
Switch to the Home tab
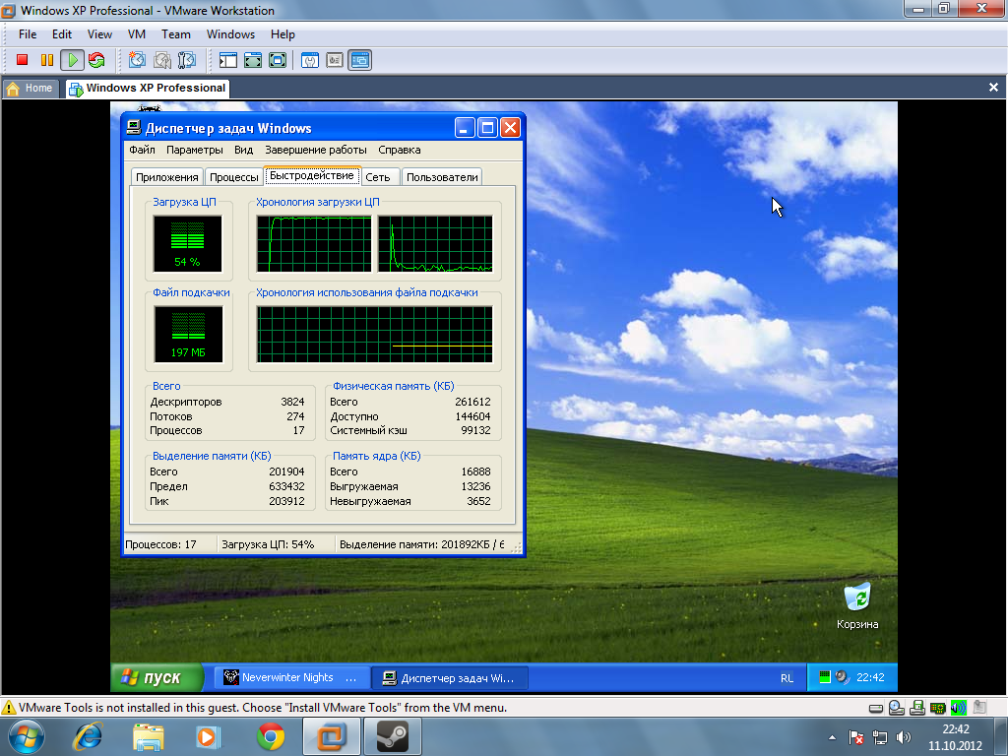click(31, 88)
